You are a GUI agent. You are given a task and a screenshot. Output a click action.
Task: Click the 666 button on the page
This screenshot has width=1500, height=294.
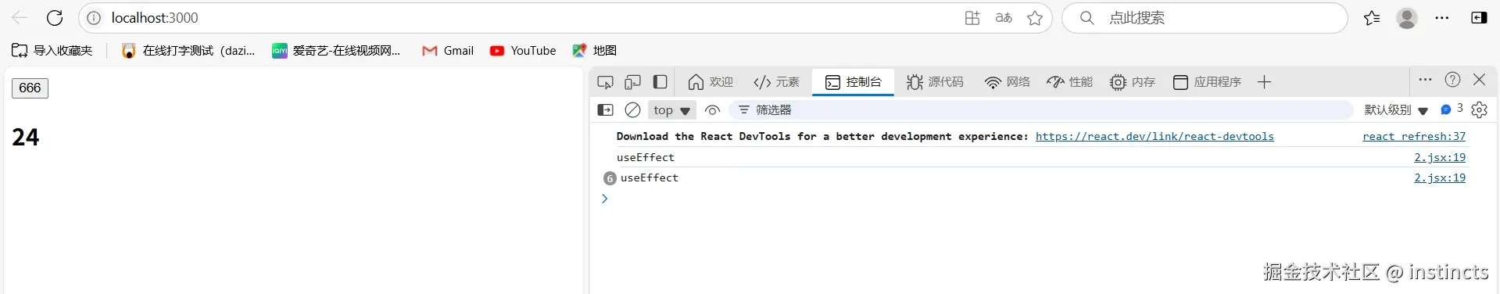coord(30,88)
